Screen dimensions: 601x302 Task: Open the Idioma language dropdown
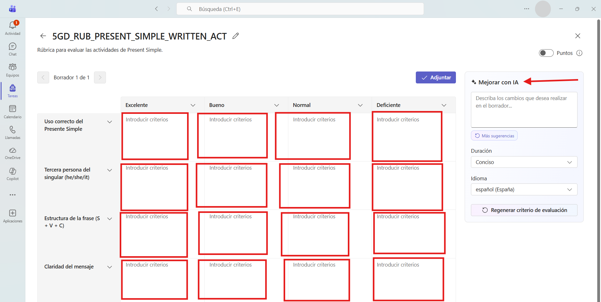[x=524, y=189]
